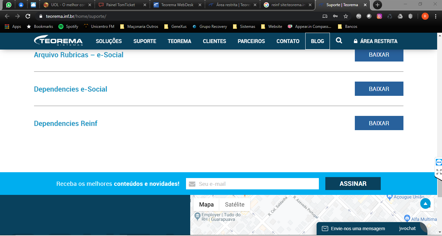Open the Google Drive extension icon
442x236 pixels.
coord(400,16)
